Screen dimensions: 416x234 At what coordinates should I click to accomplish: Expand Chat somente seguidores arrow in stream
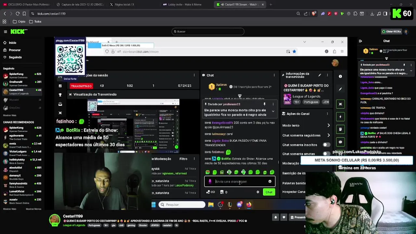(329, 135)
